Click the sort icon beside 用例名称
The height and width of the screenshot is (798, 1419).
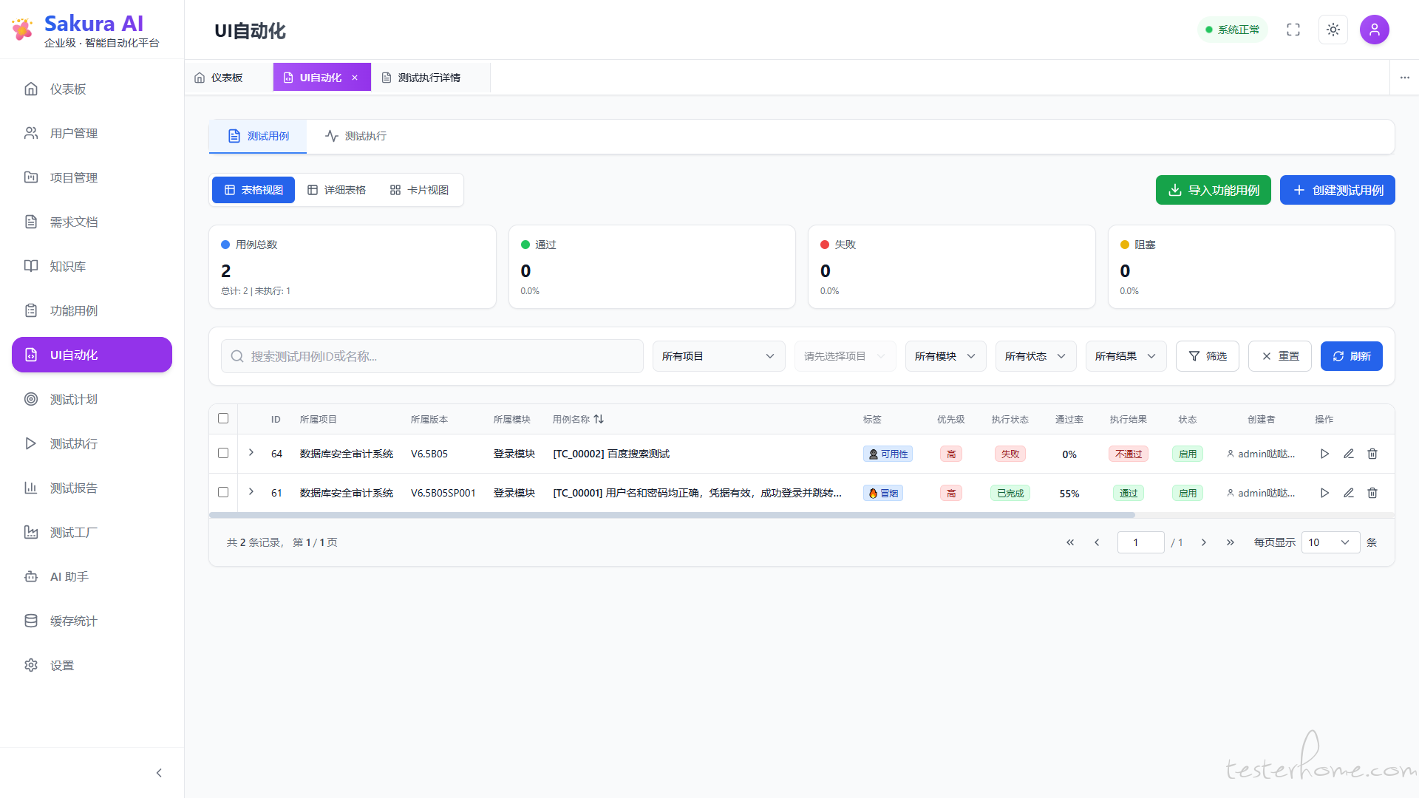[x=599, y=419]
